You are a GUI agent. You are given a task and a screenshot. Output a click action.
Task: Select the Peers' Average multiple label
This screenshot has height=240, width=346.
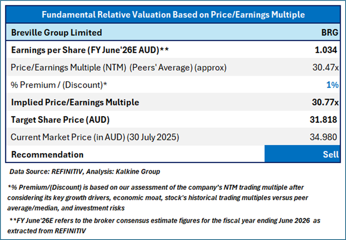tap(118, 67)
